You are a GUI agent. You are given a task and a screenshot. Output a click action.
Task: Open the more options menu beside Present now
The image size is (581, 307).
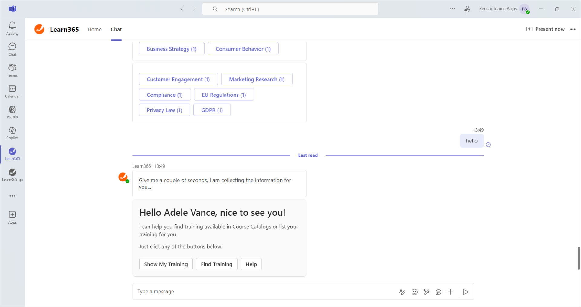[x=573, y=29]
